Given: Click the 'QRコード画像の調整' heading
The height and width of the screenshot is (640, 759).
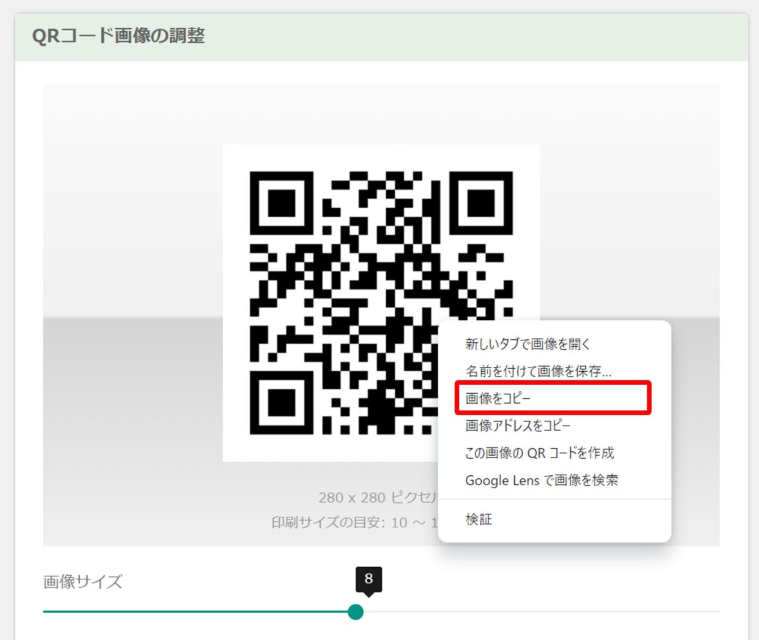Looking at the screenshot, I should point(118,36).
